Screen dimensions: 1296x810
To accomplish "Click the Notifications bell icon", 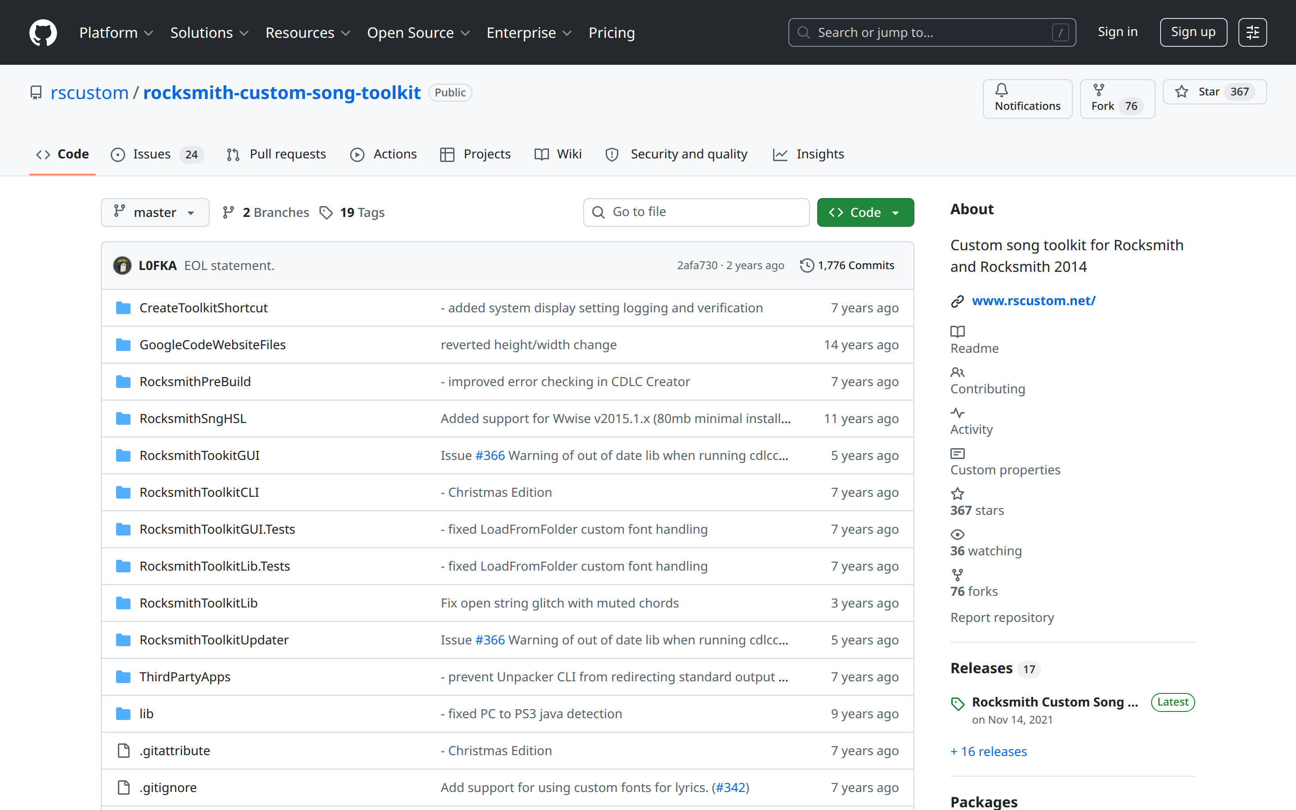I will tap(1001, 90).
